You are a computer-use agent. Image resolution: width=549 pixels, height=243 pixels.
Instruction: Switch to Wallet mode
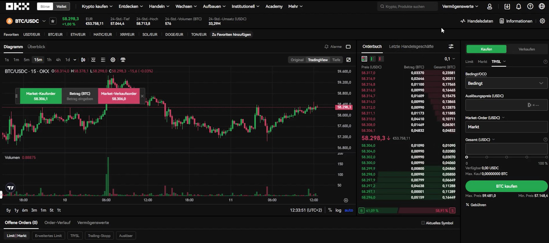pyautogui.click(x=61, y=6)
